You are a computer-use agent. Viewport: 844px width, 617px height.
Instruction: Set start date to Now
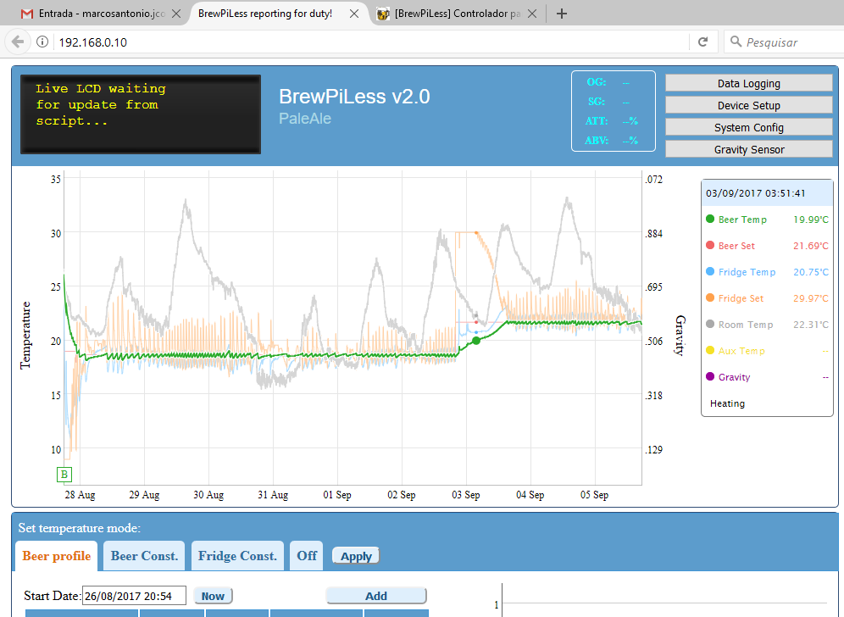coord(214,596)
